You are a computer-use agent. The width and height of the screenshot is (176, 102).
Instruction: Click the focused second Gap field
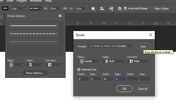[x=120, y=79]
